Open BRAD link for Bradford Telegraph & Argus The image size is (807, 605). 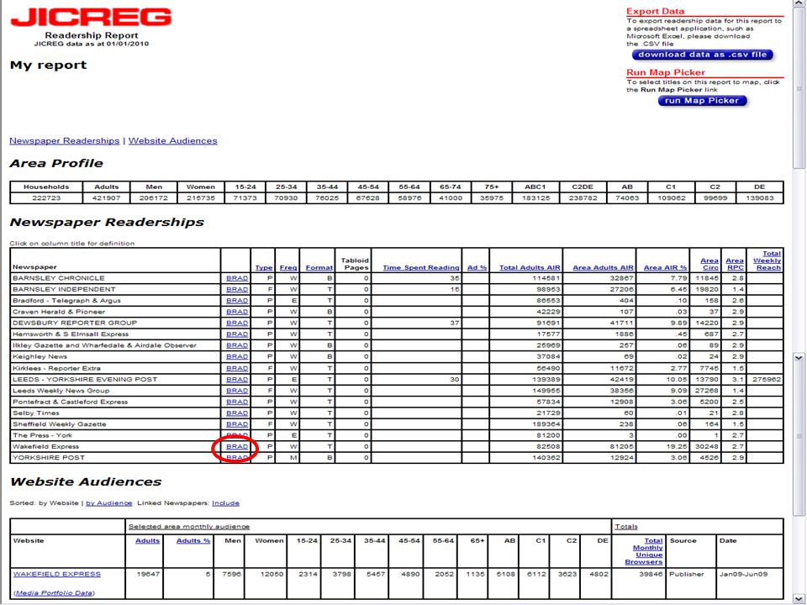pyautogui.click(x=237, y=301)
